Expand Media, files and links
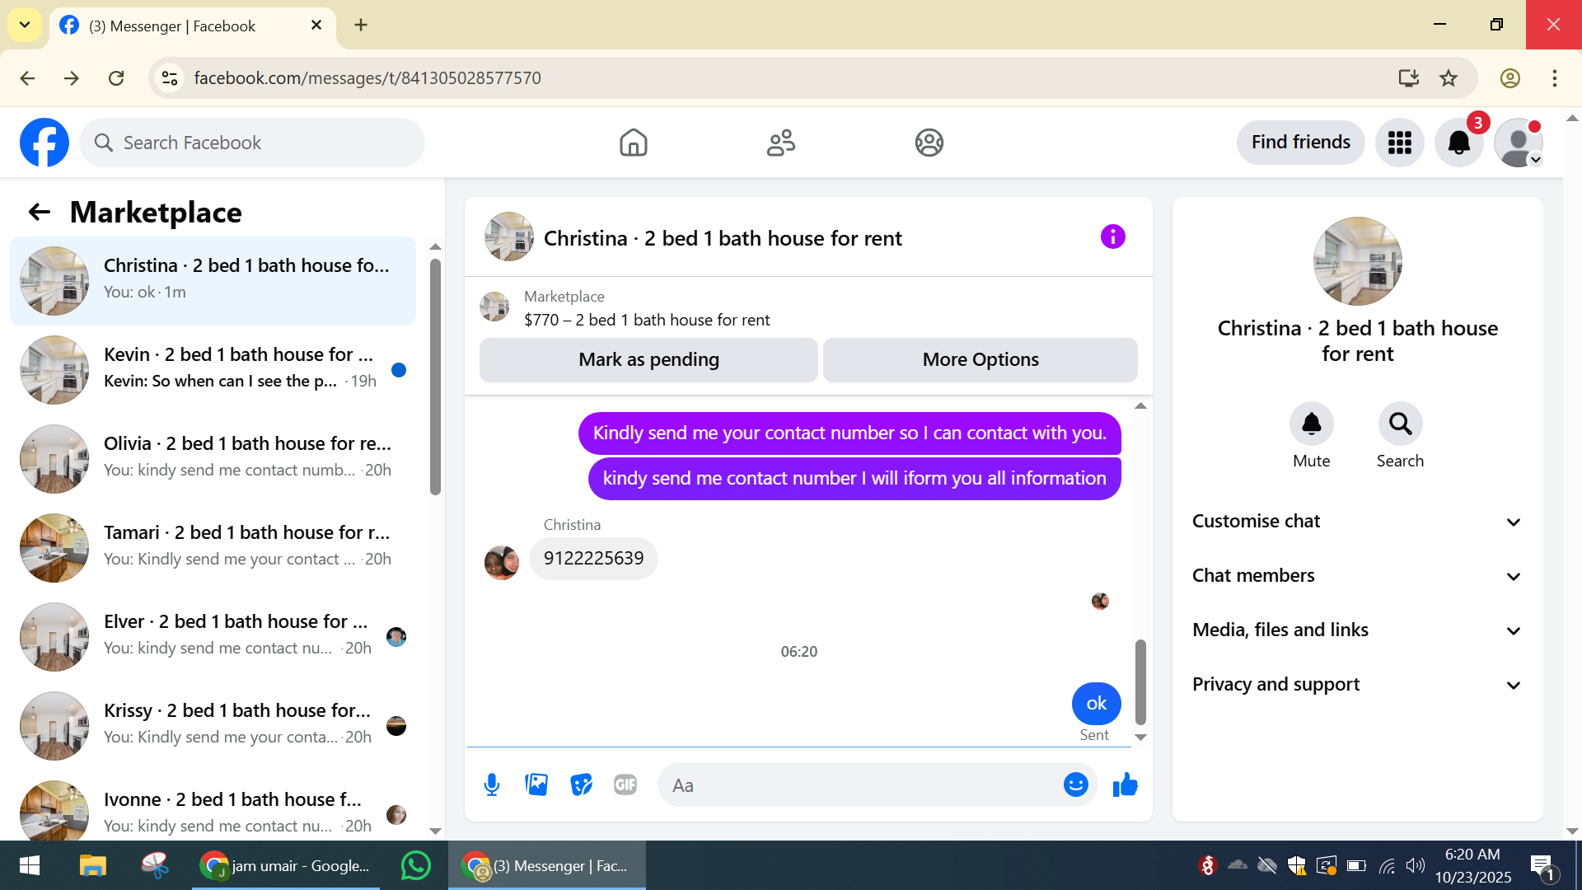1582x890 pixels. (x=1357, y=630)
